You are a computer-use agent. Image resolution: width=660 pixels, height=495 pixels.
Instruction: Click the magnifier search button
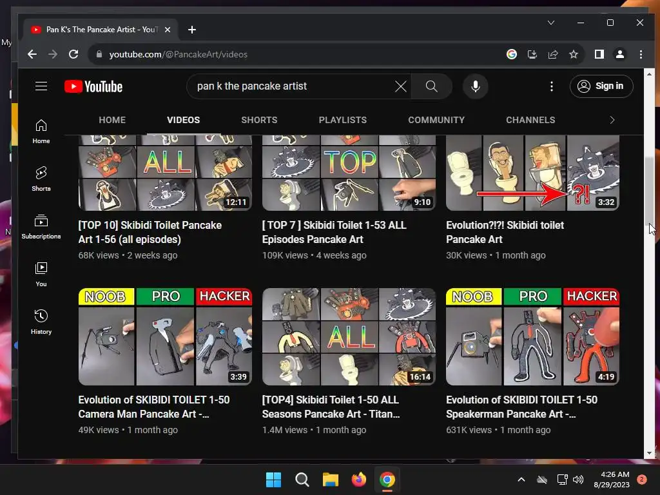click(431, 86)
